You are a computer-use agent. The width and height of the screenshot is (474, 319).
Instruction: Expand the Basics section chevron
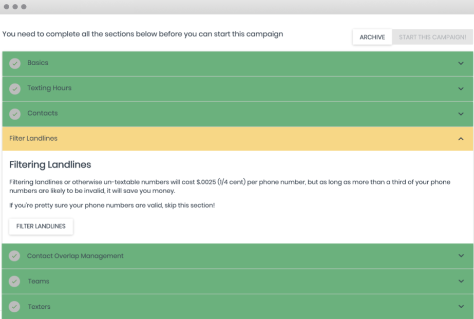click(x=461, y=63)
